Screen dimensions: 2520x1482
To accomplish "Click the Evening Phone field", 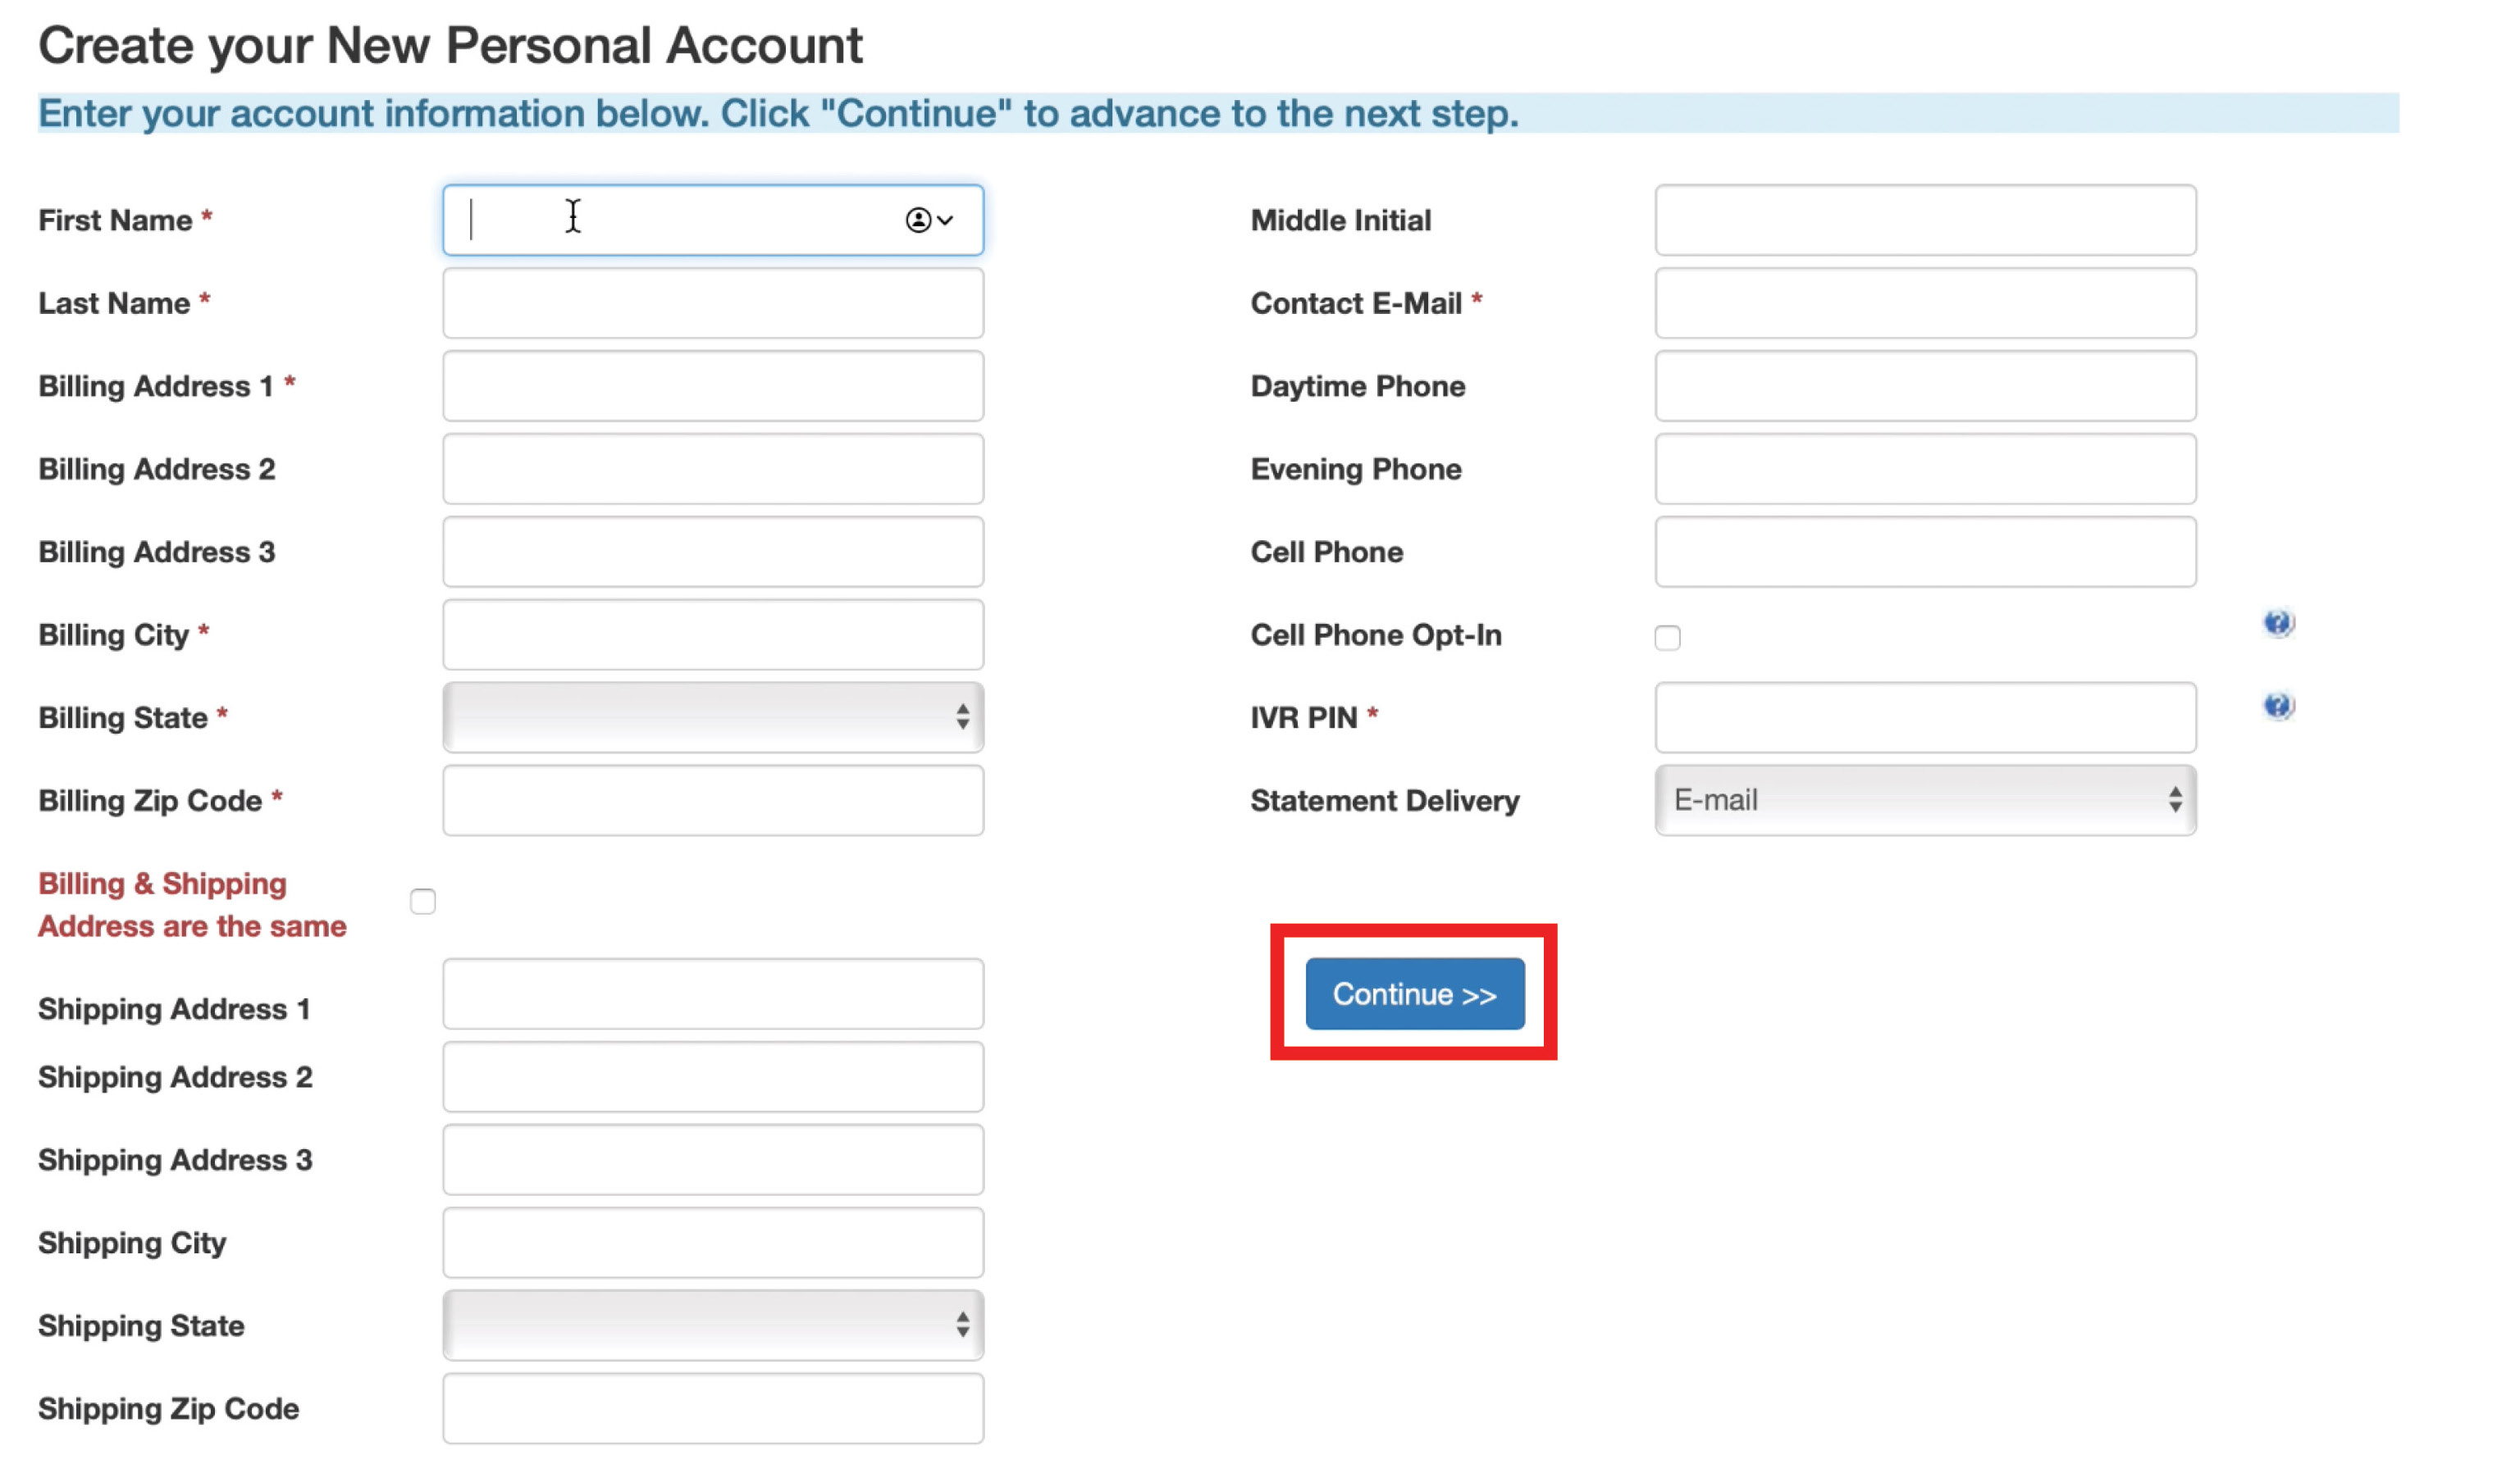I will pyautogui.click(x=1925, y=469).
